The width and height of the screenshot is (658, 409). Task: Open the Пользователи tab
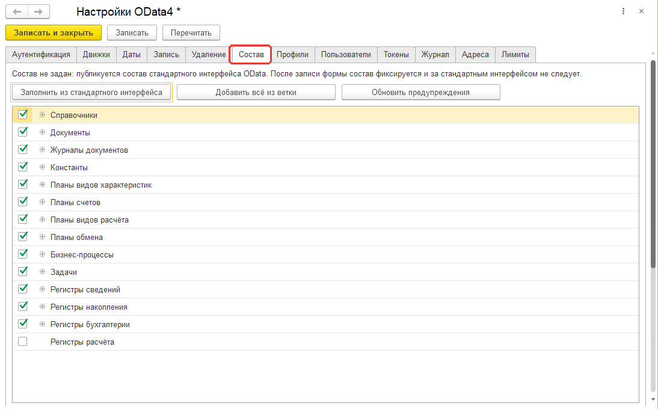tap(346, 55)
